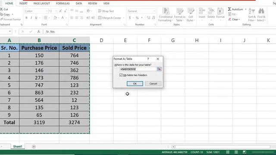Viewport: 276px width, 155px height.
Task: Expand the AutoSum dropdown arrow
Action: click(x=246, y=9)
